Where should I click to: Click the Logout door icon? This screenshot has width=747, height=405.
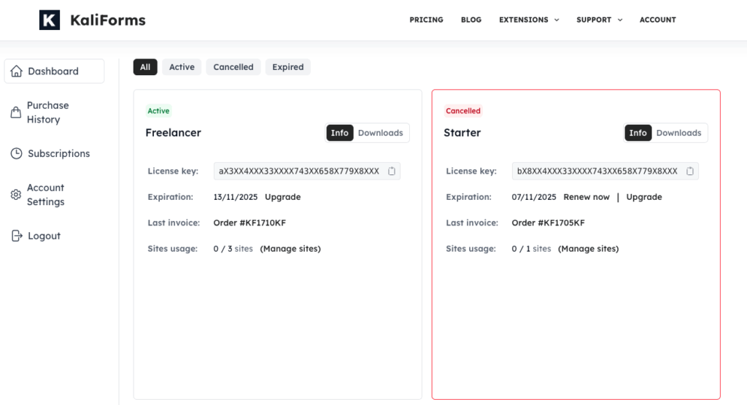16,236
